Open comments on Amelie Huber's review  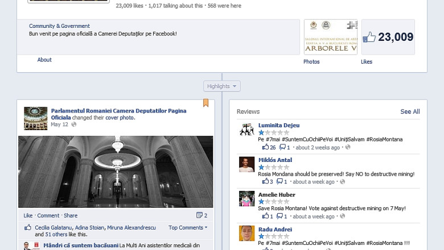click(279, 216)
